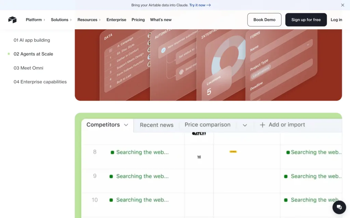Click the Book Demo button
Screen dimensions: 350x218
(264, 20)
